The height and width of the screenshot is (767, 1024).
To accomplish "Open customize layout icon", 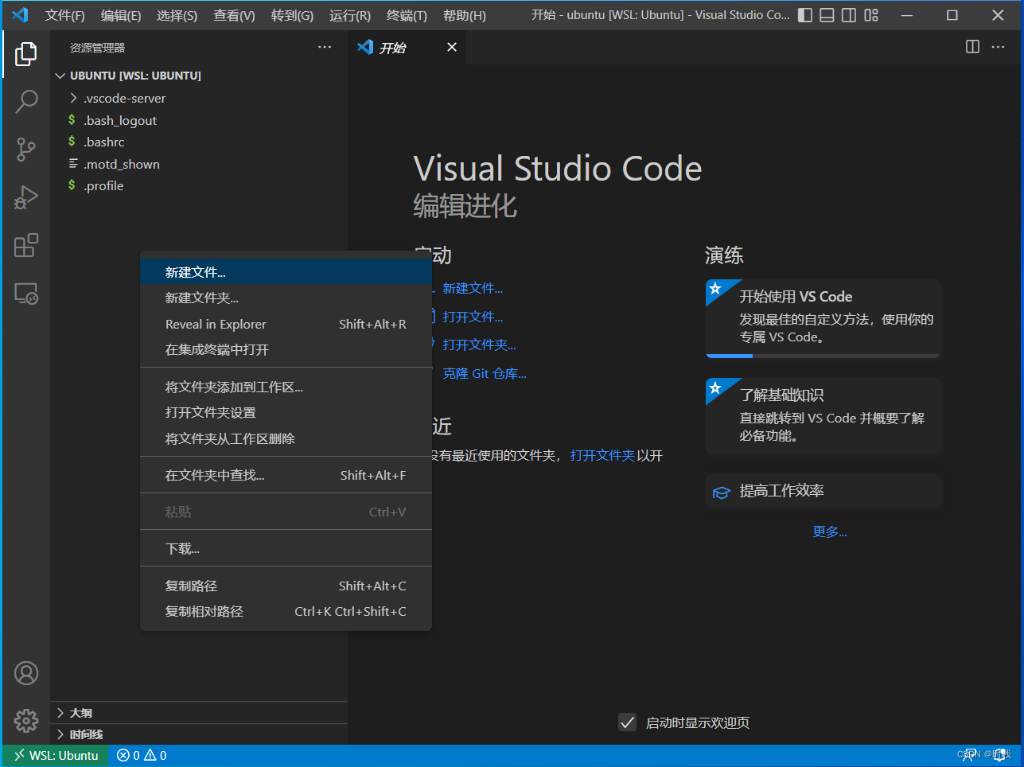I will click(871, 15).
